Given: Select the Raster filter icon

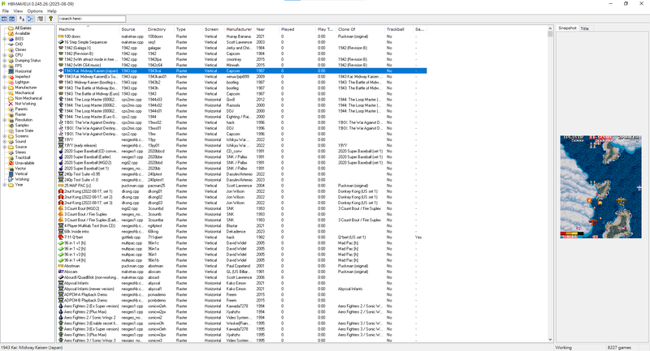Looking at the screenshot, I should [11, 114].
